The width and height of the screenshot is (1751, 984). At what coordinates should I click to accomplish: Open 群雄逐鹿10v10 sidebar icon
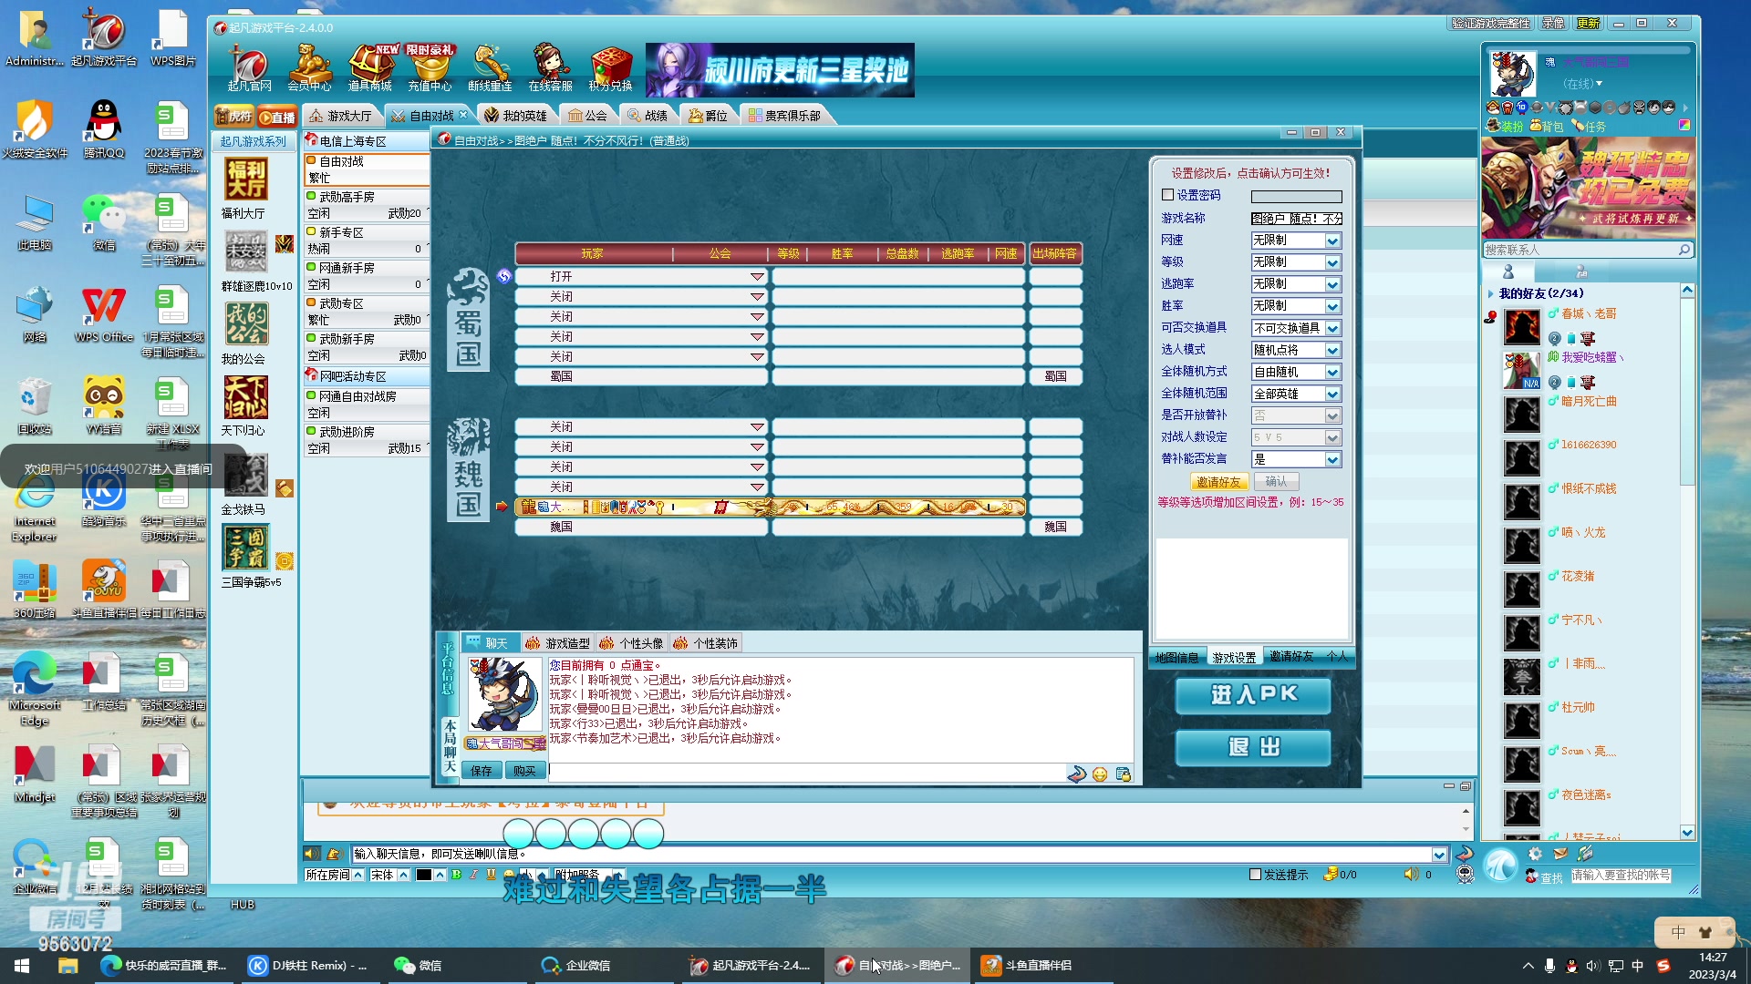point(246,251)
